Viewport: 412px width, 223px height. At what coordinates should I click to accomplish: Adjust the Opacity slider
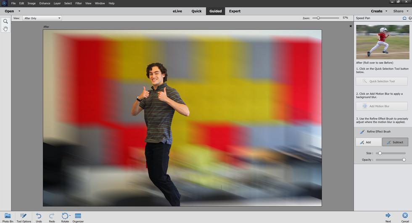coord(404,160)
